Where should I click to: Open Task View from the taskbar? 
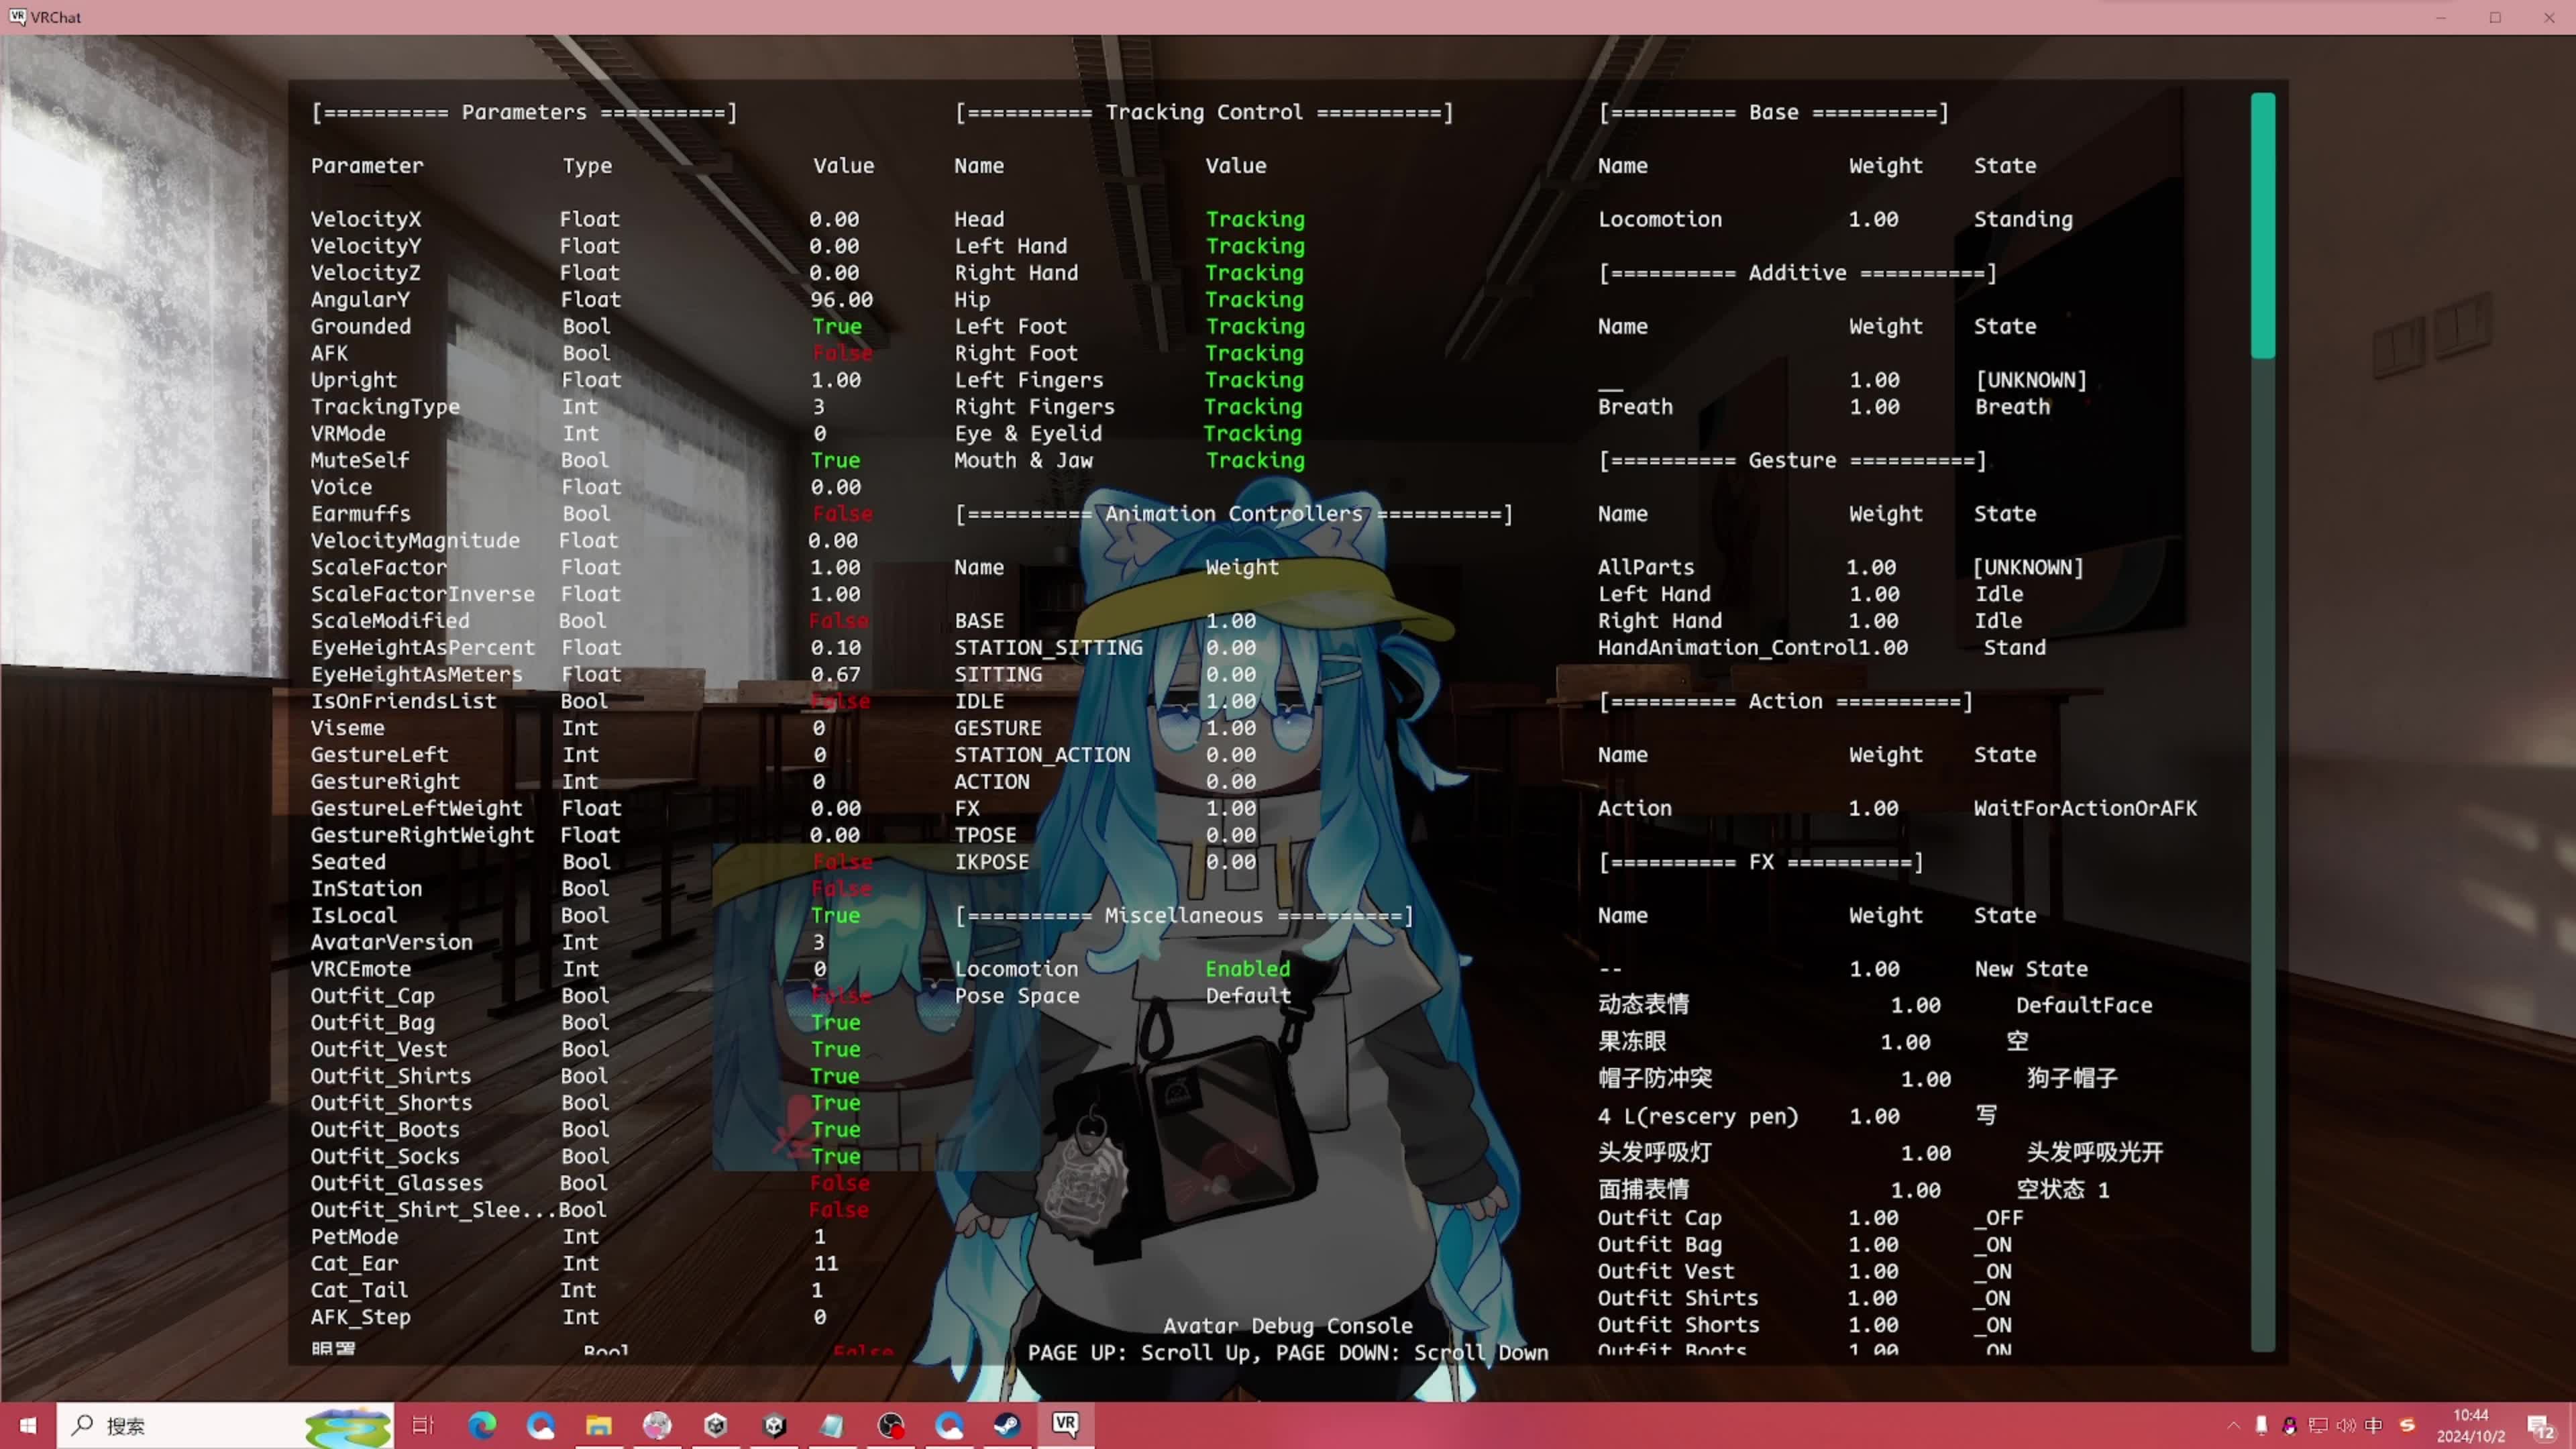[x=423, y=1425]
